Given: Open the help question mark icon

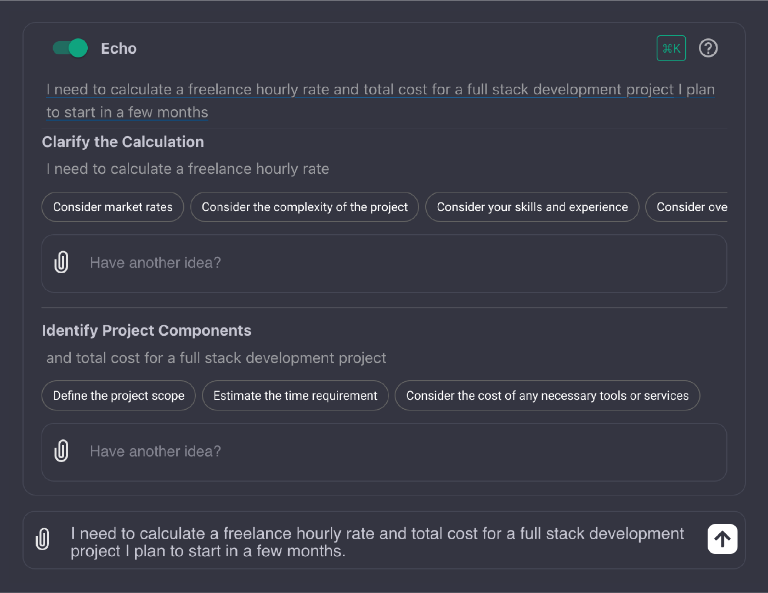Looking at the screenshot, I should click(708, 48).
